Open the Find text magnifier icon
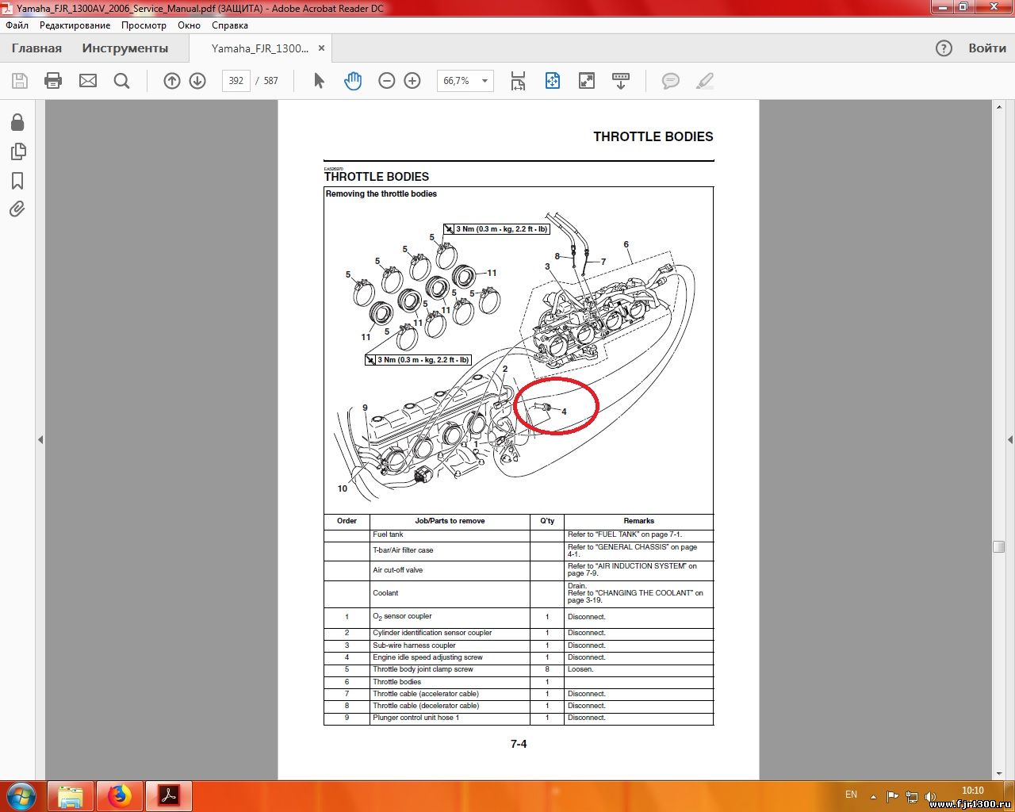The width and height of the screenshot is (1015, 812). point(121,81)
